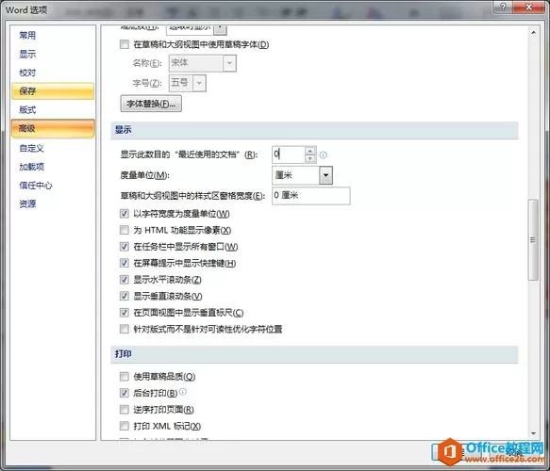Select 高级 category in sidebar
This screenshot has height=471, width=550.
(x=53, y=128)
